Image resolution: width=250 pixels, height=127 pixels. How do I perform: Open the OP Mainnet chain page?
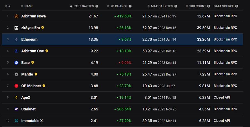point(31,86)
